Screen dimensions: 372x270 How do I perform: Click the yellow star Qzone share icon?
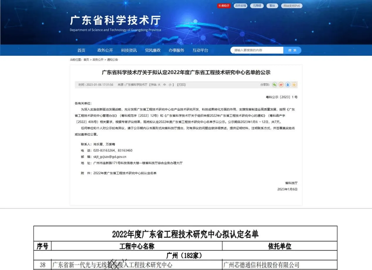click(294, 85)
